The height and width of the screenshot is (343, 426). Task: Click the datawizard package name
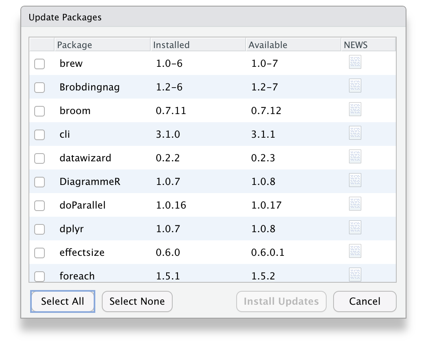coord(85,158)
